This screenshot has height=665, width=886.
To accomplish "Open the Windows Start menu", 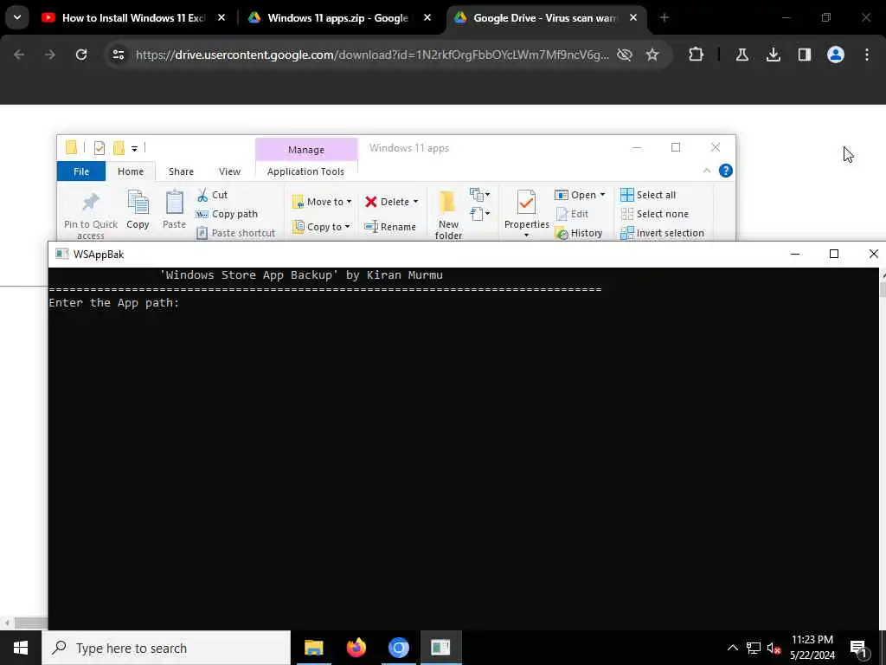I will click(x=21, y=648).
